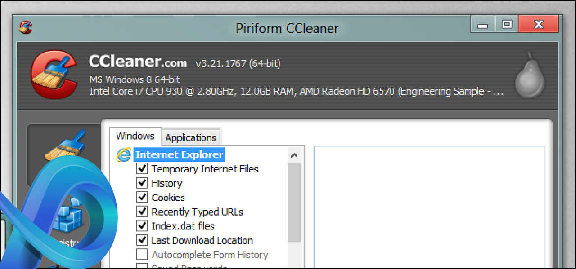Click the Internet Explorer logo icon
This screenshot has width=576, height=269.
click(x=123, y=154)
